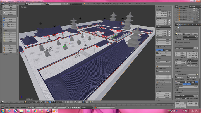Open the Object properties tab icon
The width and height of the screenshot is (201, 113).
188,25
